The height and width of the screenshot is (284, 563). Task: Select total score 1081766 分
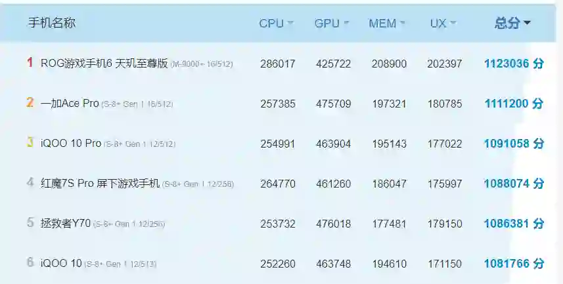[x=514, y=264]
